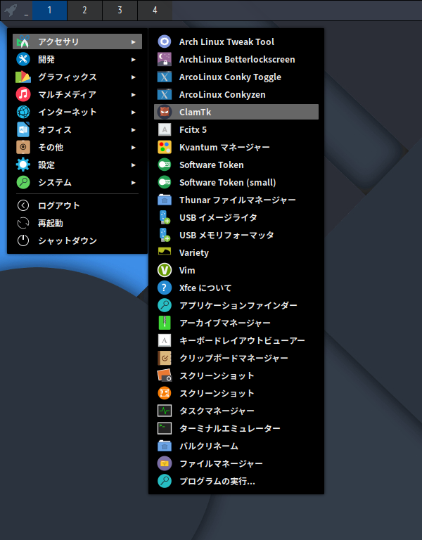Open the グラフィックス category

tap(77, 77)
